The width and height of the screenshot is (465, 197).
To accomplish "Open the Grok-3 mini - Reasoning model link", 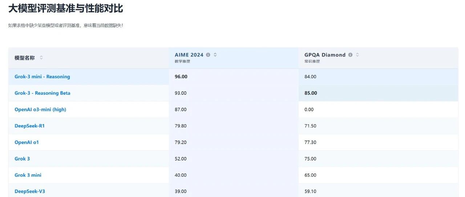I will (42, 77).
